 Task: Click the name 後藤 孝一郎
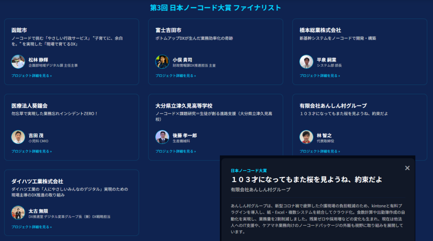click(x=185, y=135)
